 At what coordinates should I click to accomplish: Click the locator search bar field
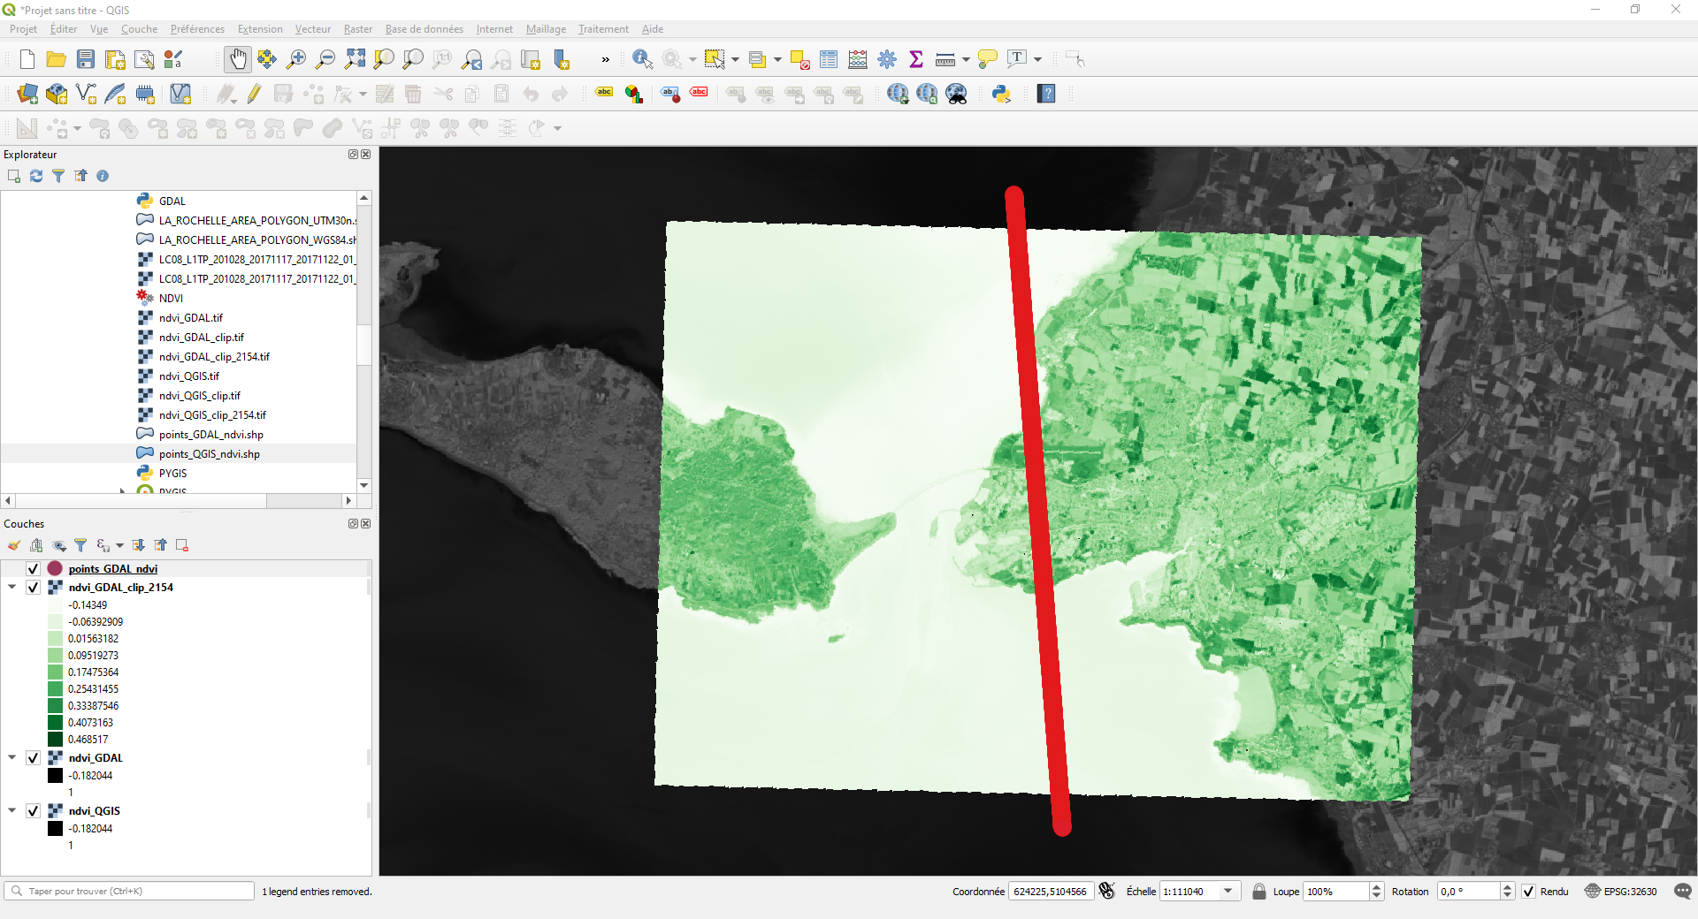pos(129,891)
